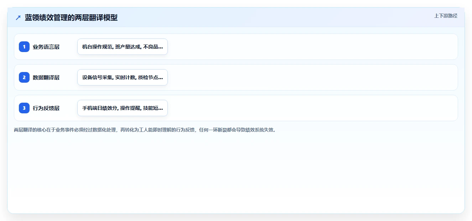The height and width of the screenshot is (221, 472).
Task: Open the 设备信号采集 detail chip
Action: coord(123,77)
